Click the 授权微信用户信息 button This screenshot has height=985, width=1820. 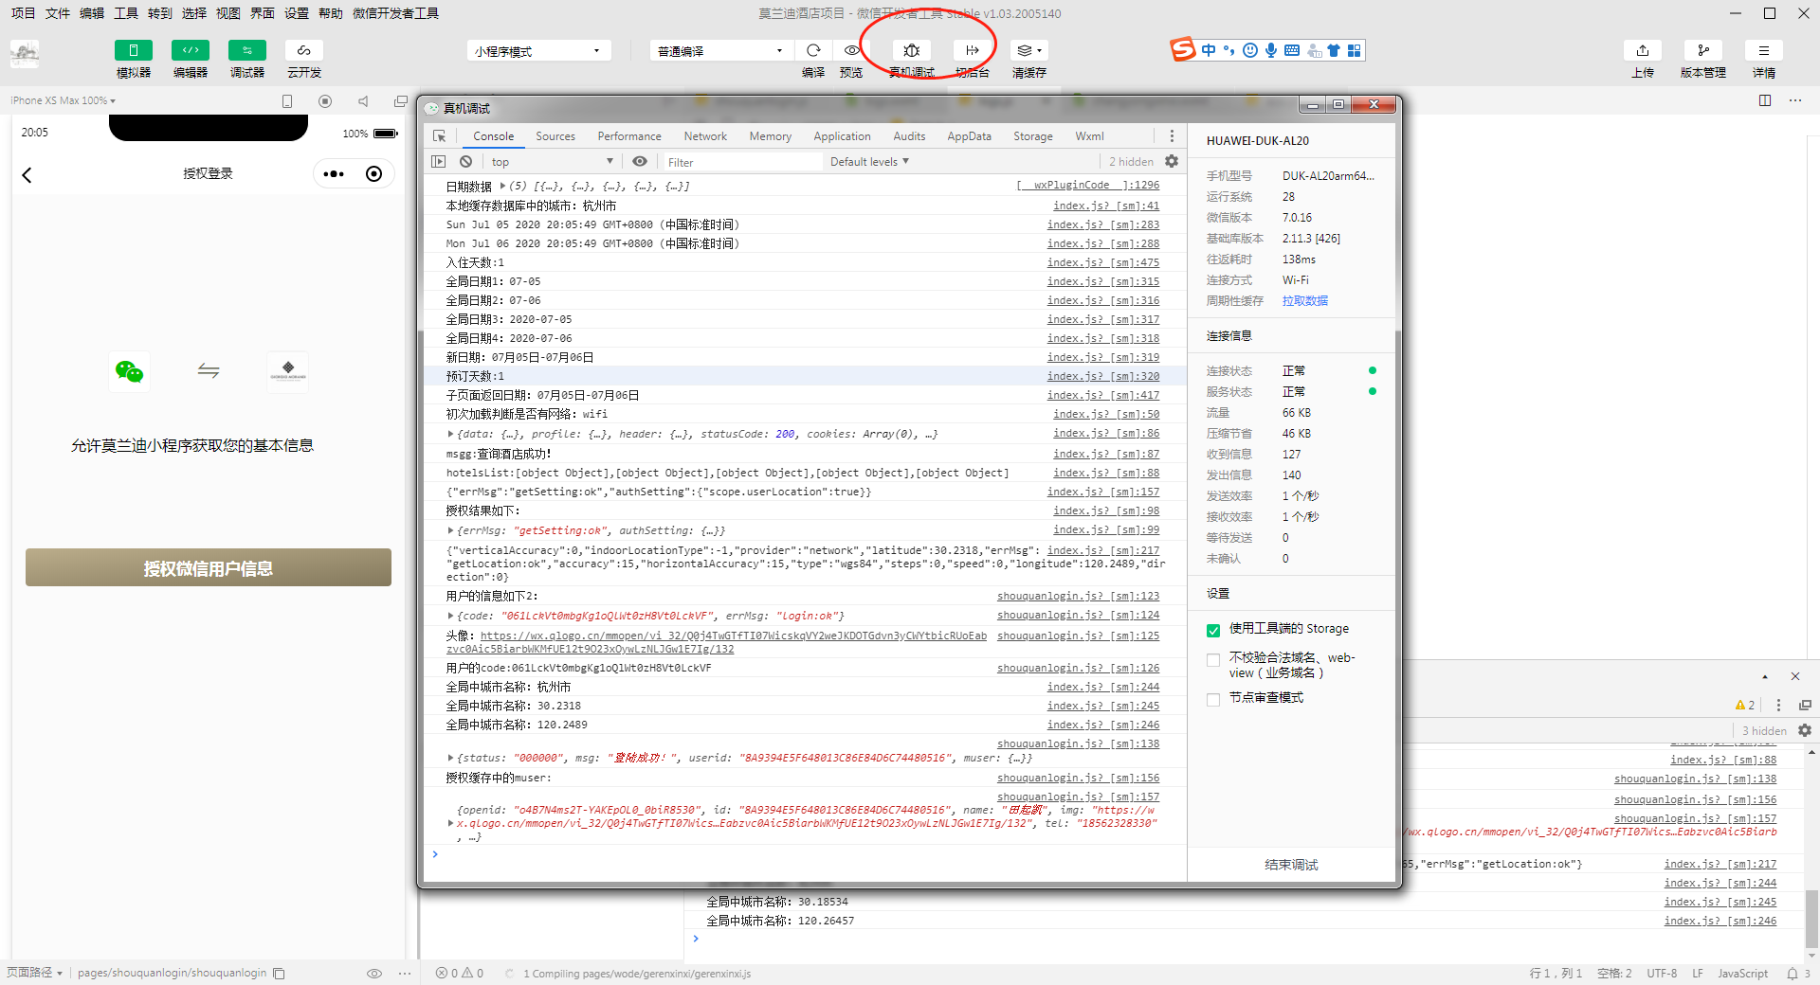click(209, 567)
